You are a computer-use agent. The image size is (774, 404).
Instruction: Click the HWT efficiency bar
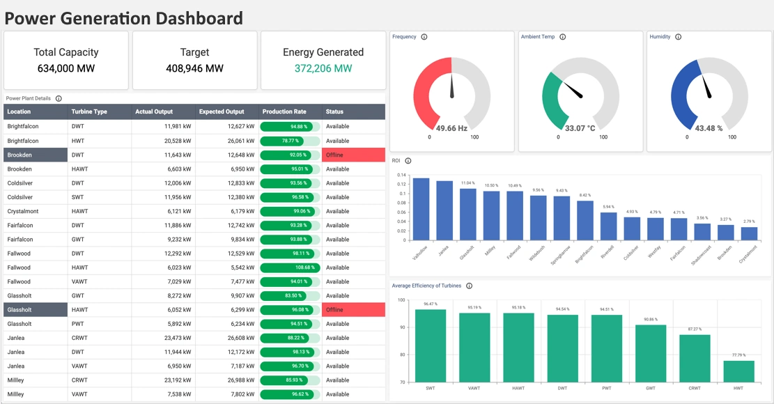741,373
